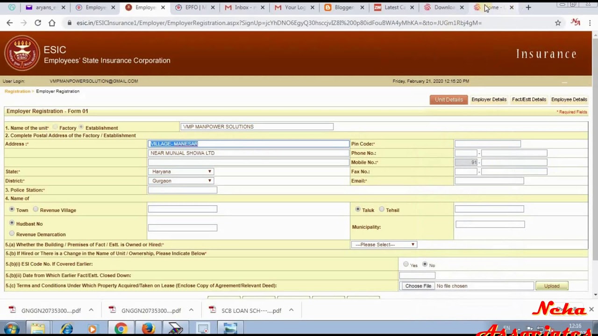
Task: Open File Explorer from the taskbar
Action: pos(38,329)
